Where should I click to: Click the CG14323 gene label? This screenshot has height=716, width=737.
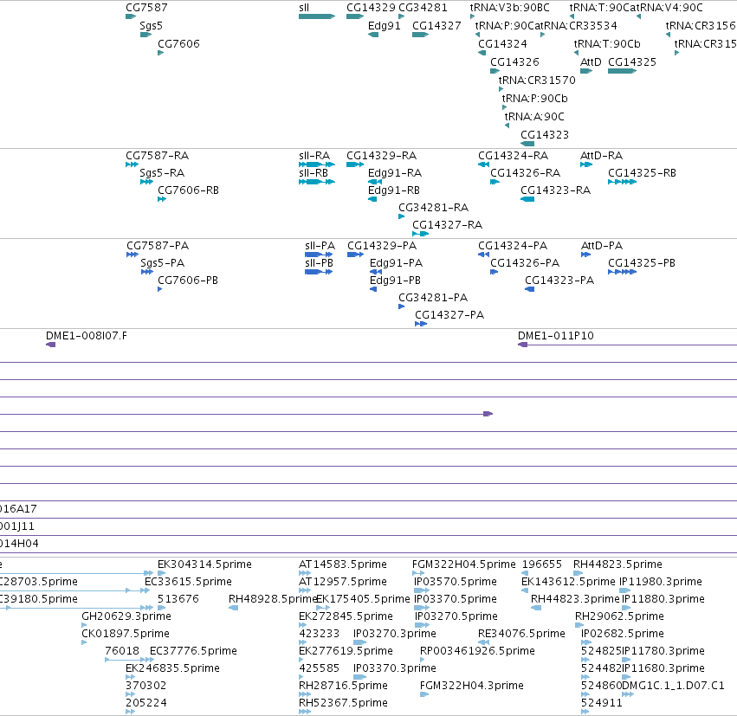pos(545,135)
